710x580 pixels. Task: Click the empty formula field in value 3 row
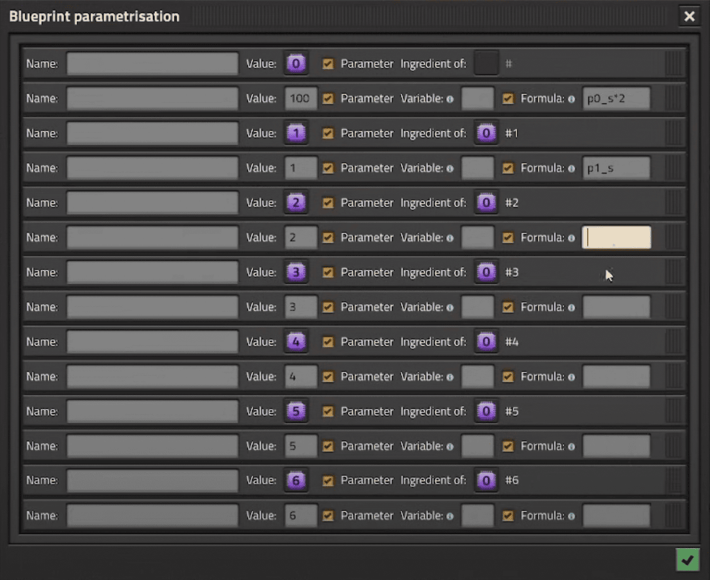(617, 306)
